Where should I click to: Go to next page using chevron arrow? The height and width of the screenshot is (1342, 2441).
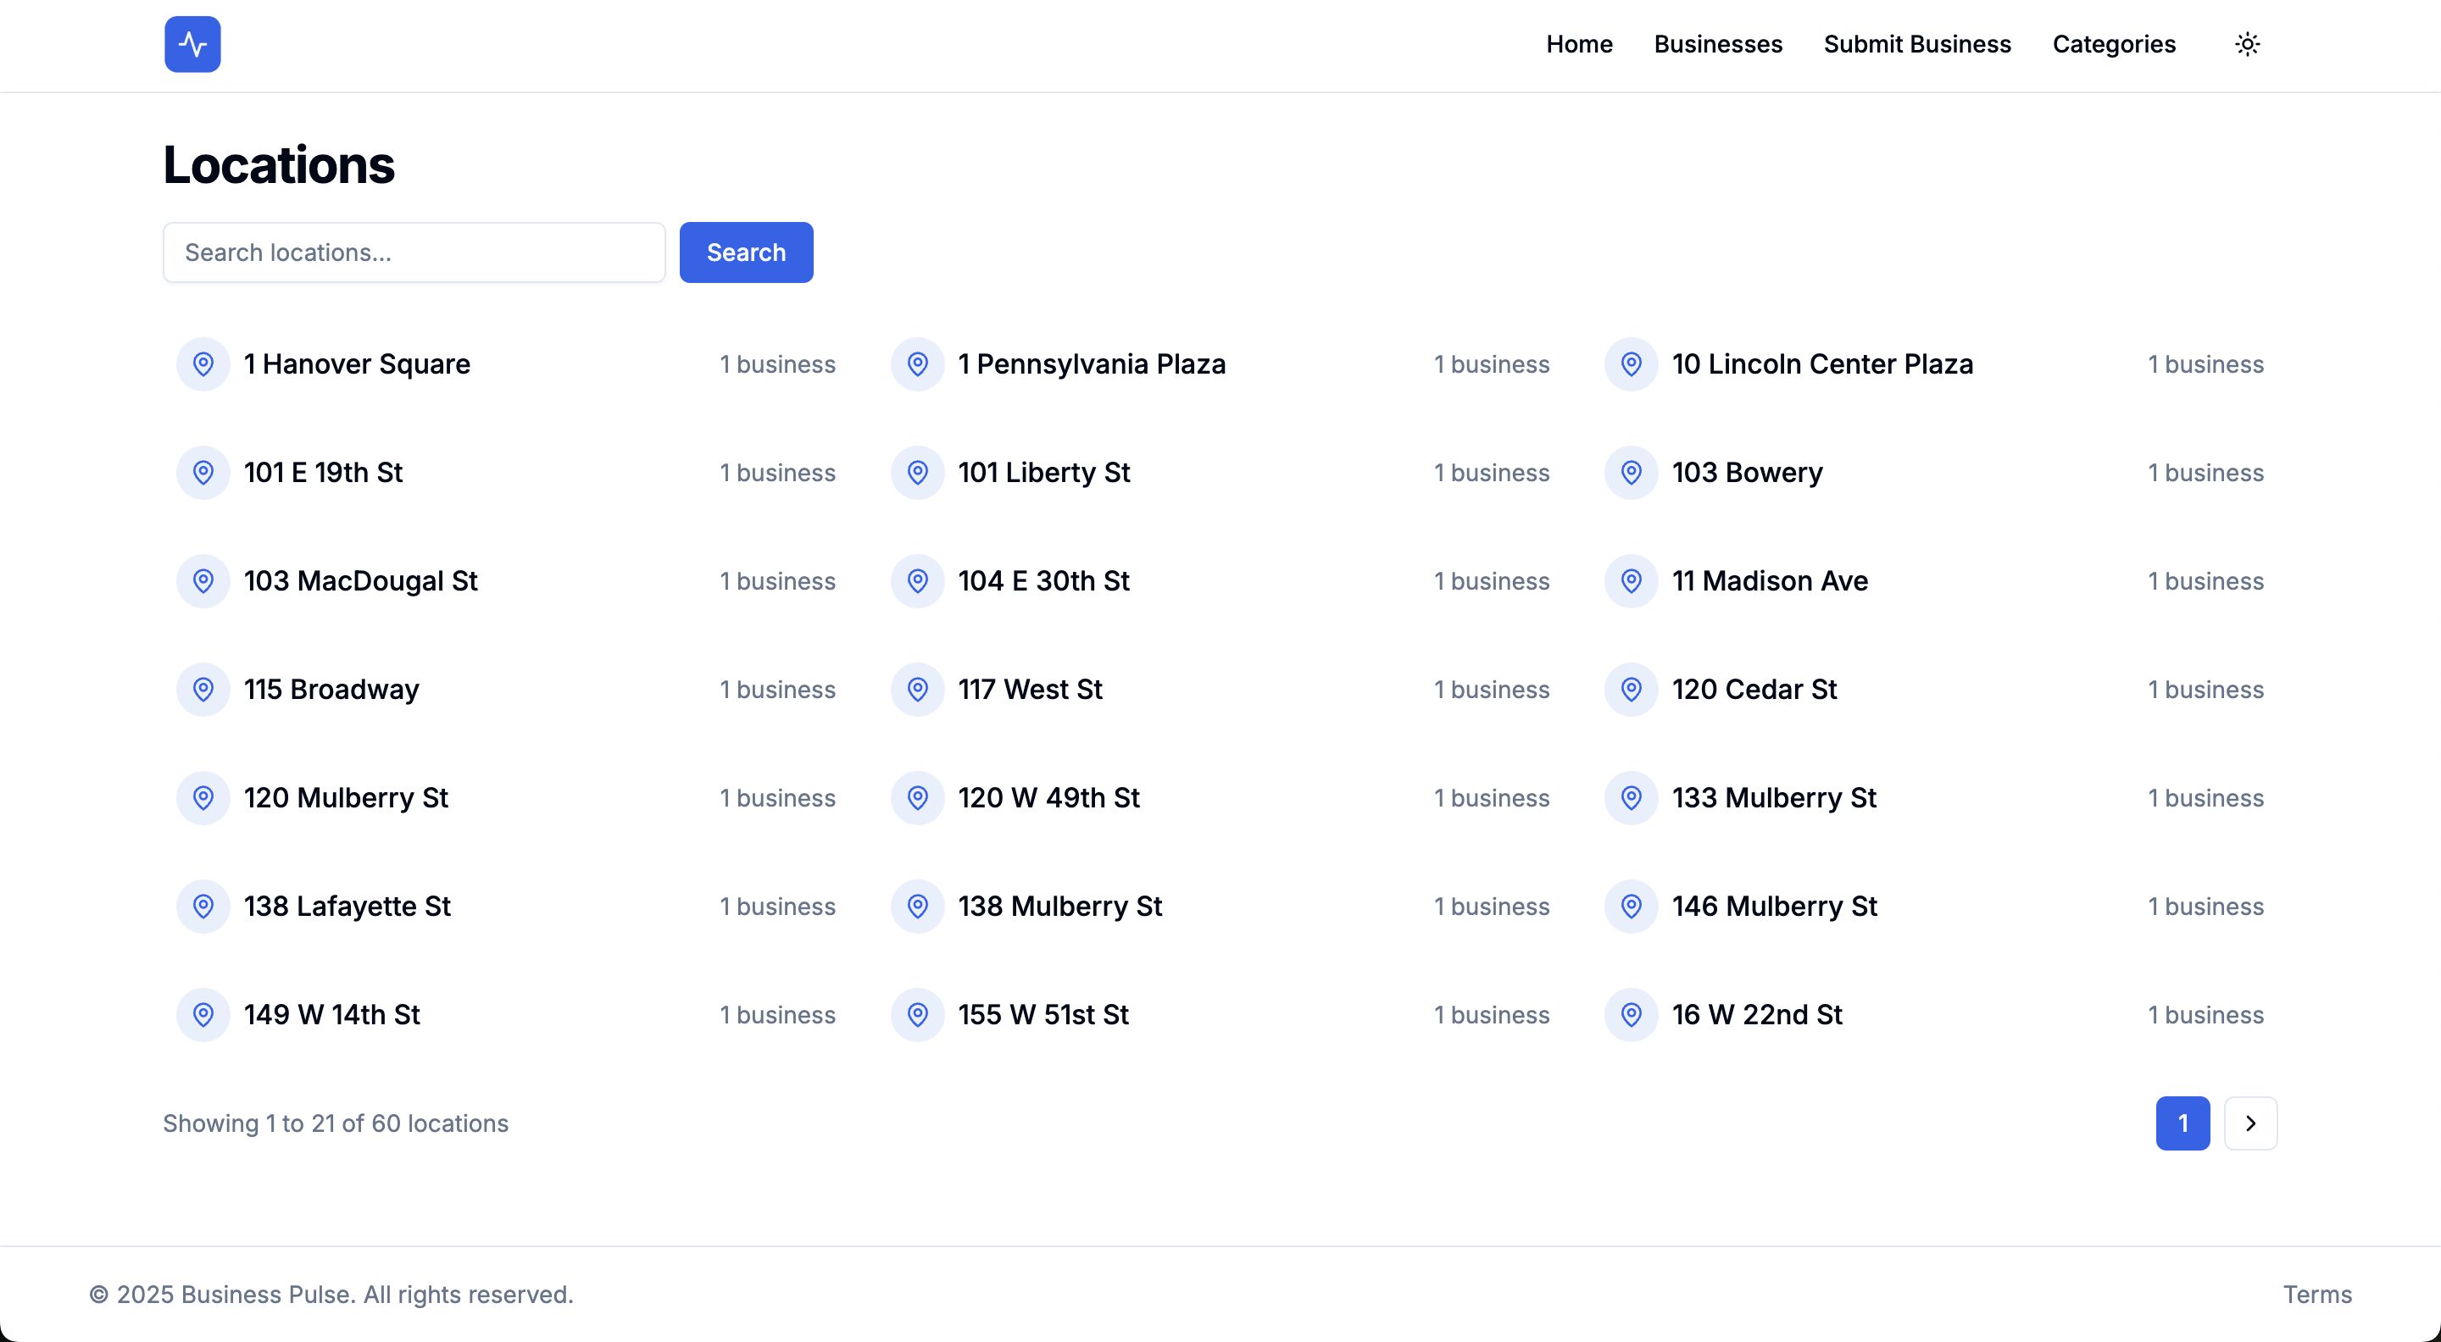[x=2249, y=1123]
